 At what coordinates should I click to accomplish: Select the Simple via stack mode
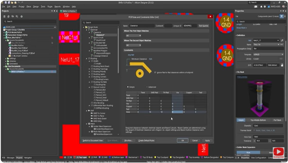click(x=241, y=120)
